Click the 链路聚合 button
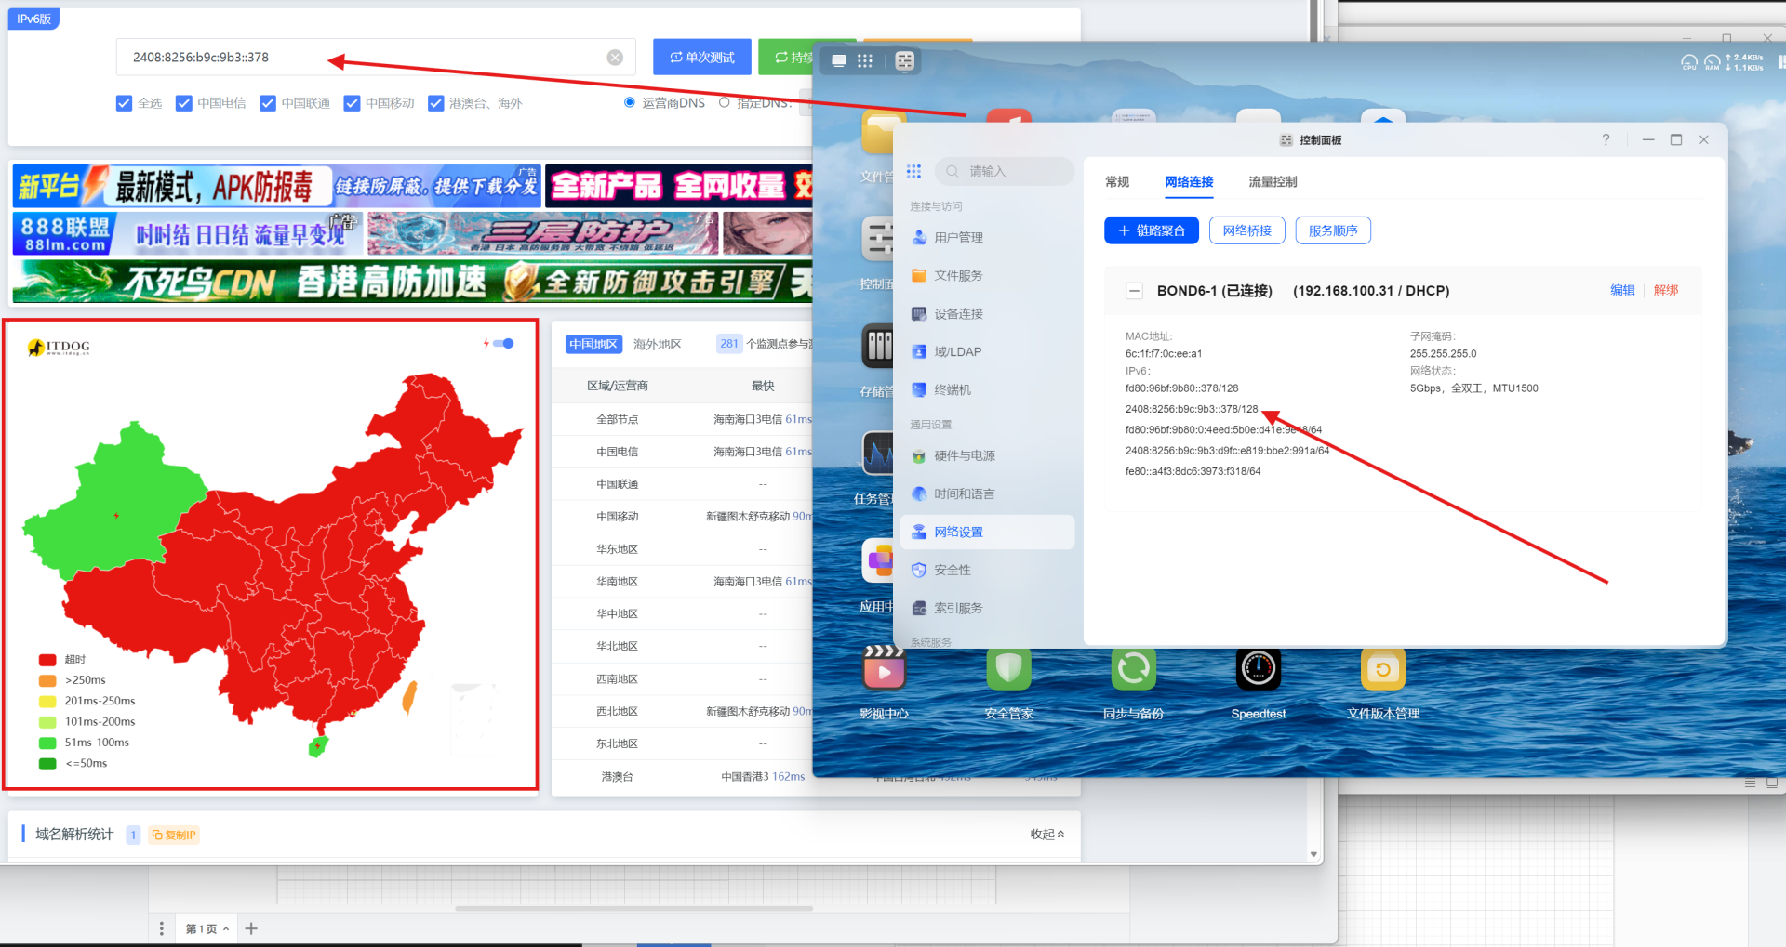This screenshot has height=947, width=1786. pos(1152,230)
